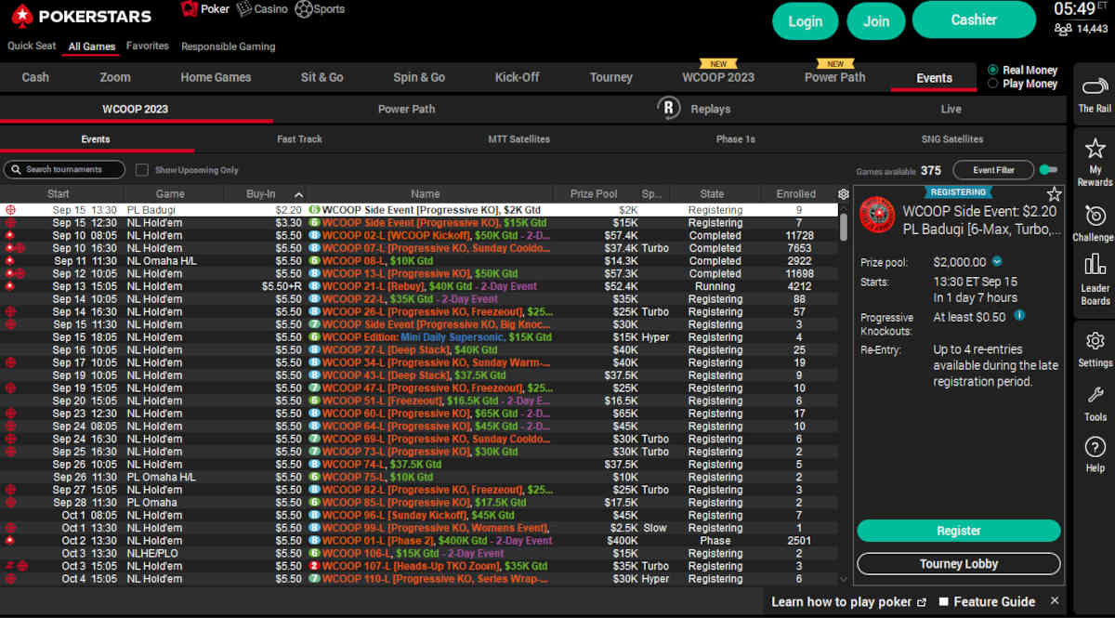Click the 8-max badge on WCOOP 02-L row
This screenshot has height=618, width=1115.
coord(314,236)
